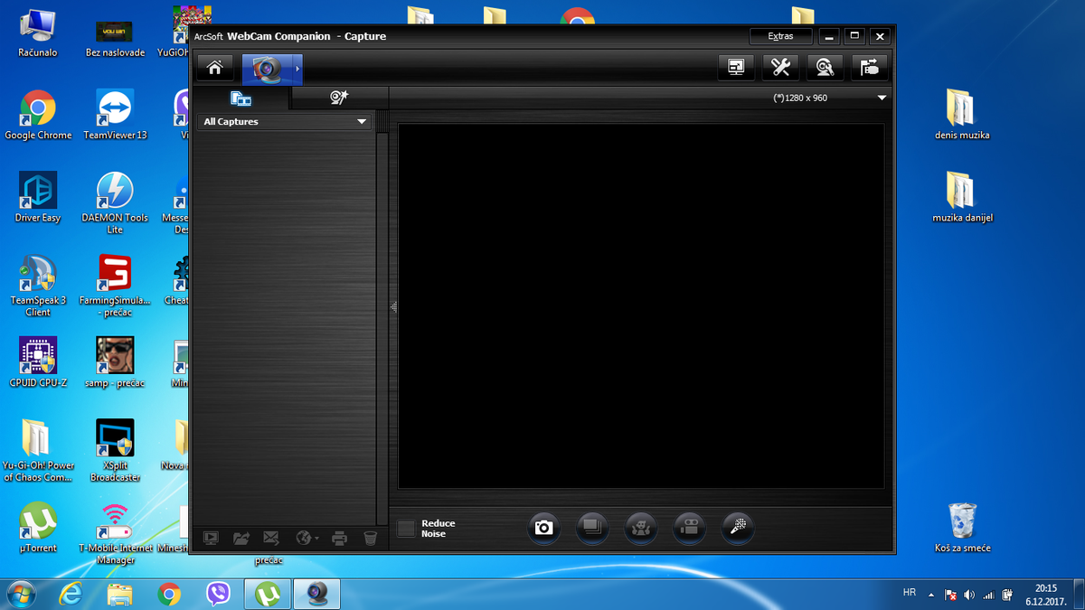1085x610 pixels.
Task: Start video recording with camcorder button
Action: (690, 528)
